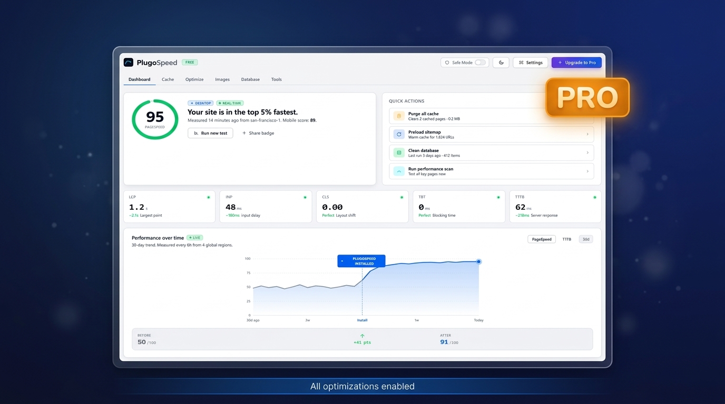The height and width of the screenshot is (404, 725).
Task: Open the Images tab
Action: pyautogui.click(x=222, y=79)
